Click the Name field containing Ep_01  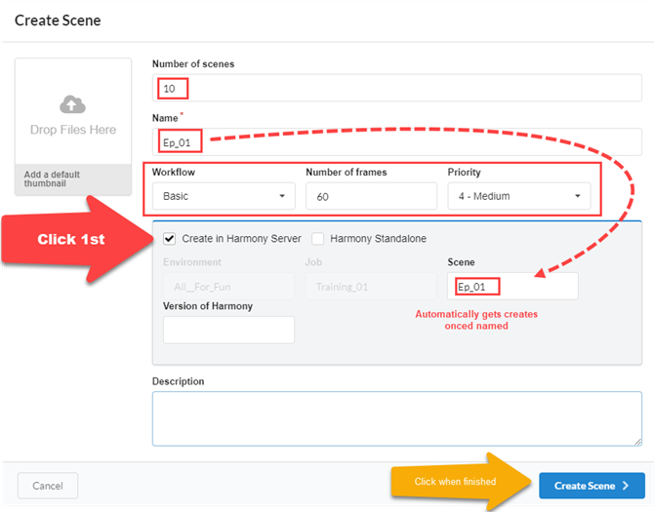(x=395, y=141)
